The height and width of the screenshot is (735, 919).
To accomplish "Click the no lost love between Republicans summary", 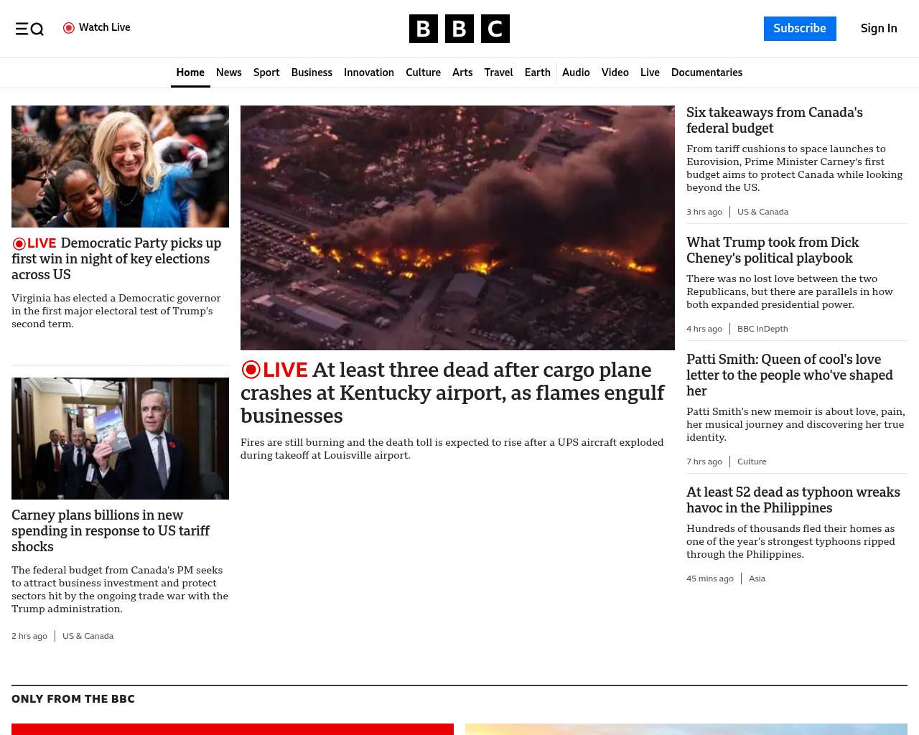I will (x=790, y=291).
